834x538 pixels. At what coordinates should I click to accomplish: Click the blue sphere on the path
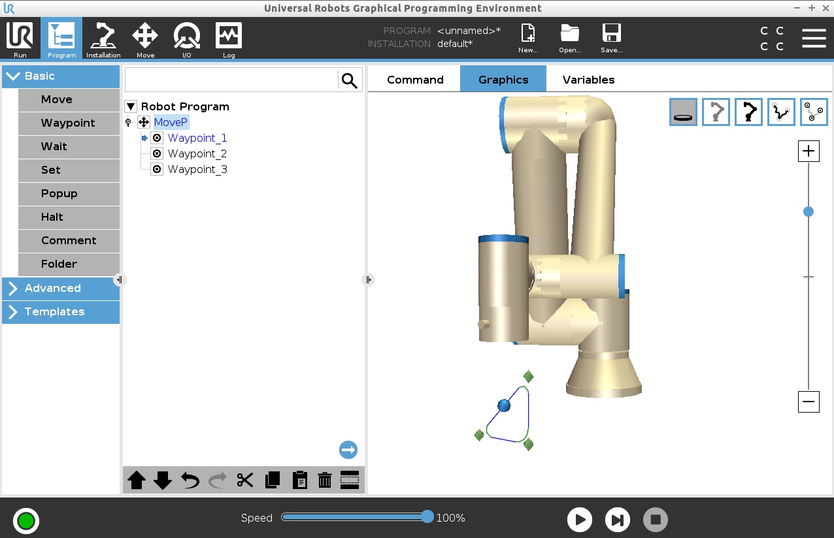click(x=504, y=406)
